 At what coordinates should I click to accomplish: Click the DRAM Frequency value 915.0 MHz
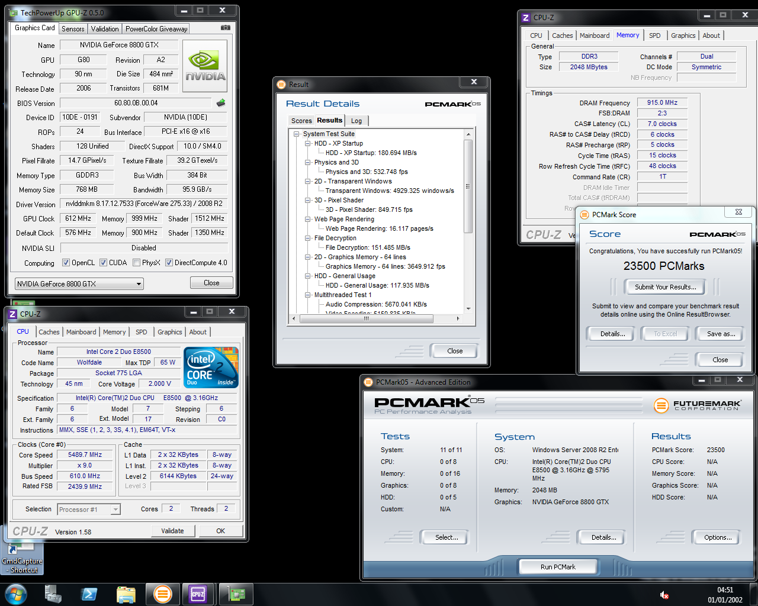click(662, 103)
